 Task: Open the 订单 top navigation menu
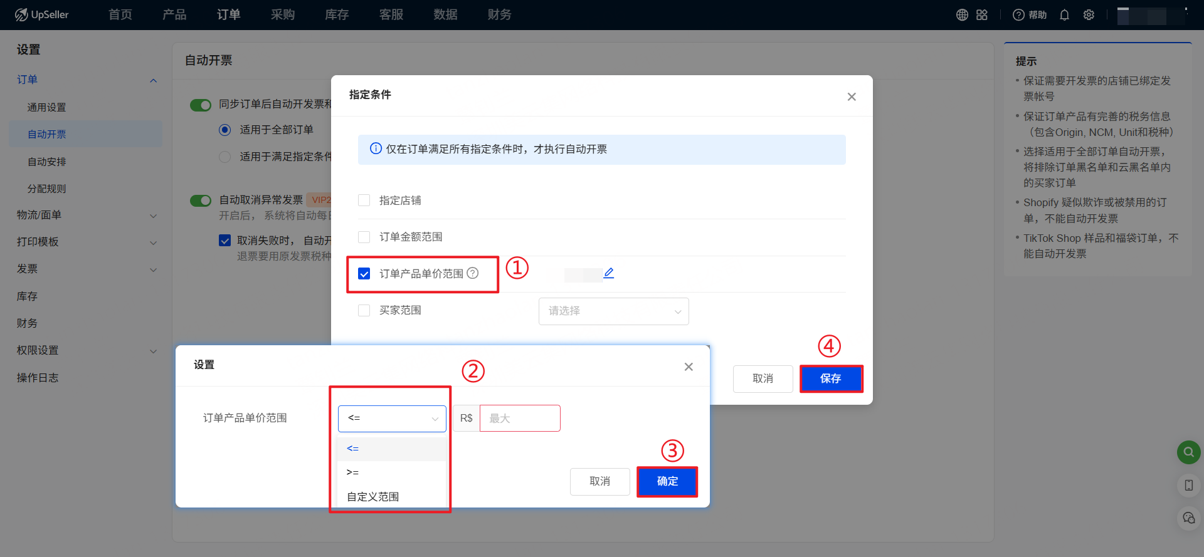(x=228, y=15)
